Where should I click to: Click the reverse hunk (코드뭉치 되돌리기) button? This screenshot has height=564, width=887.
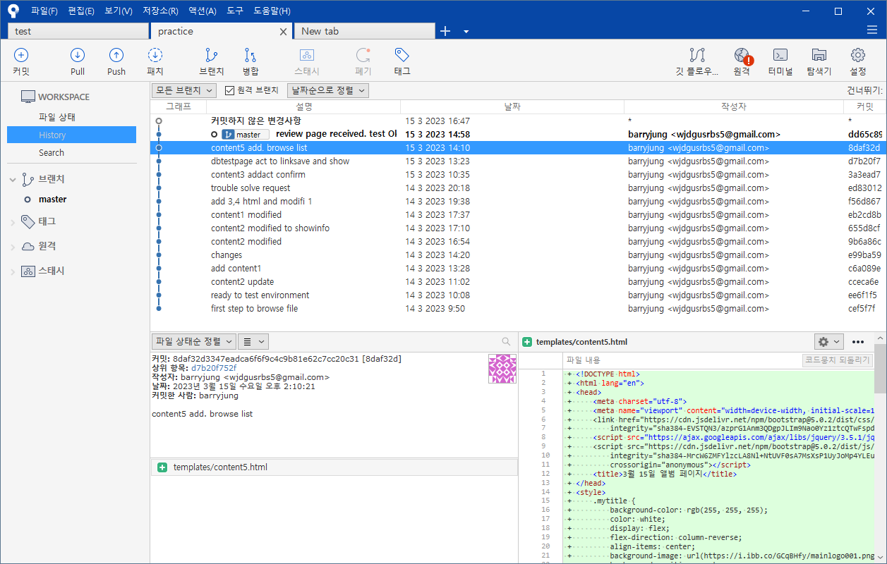(838, 360)
